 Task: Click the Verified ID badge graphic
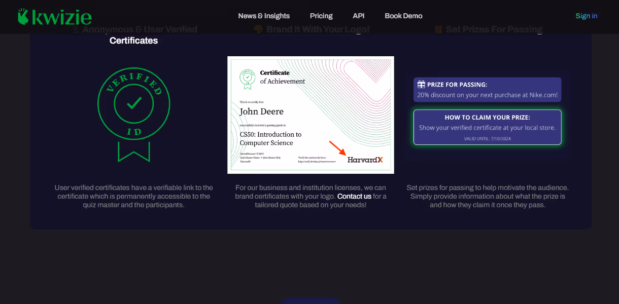(x=134, y=115)
